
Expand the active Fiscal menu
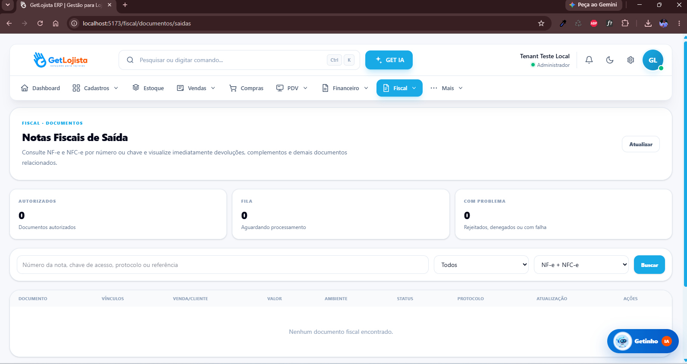click(399, 88)
